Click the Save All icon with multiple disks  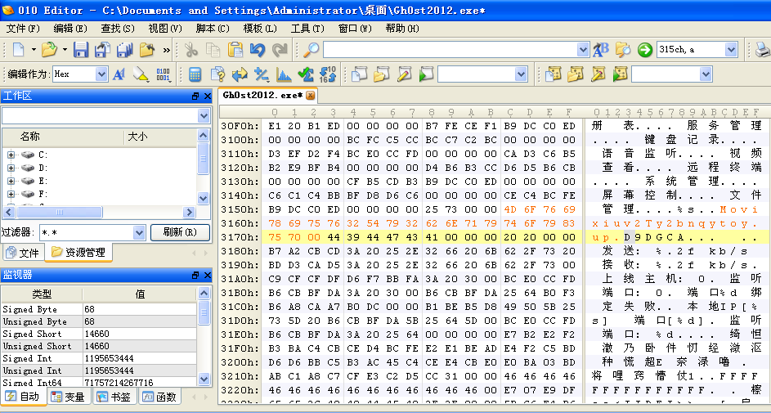125,49
